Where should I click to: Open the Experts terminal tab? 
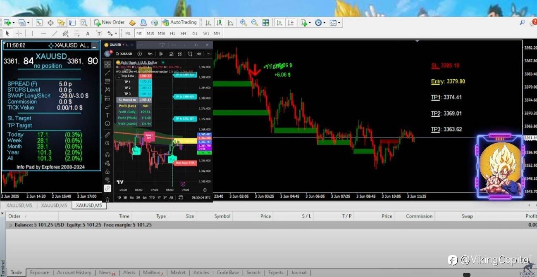tap(276, 272)
